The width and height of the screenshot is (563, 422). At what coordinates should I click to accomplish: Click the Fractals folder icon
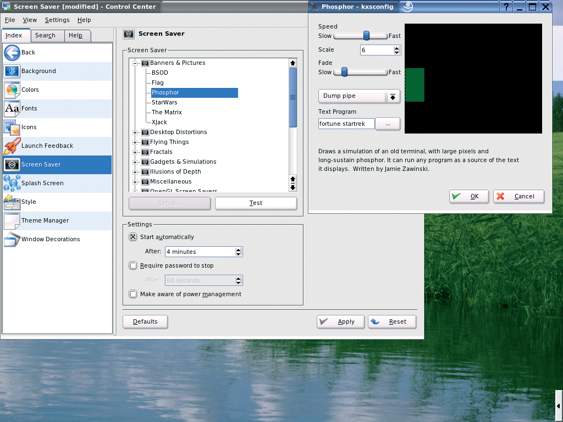[x=145, y=152]
